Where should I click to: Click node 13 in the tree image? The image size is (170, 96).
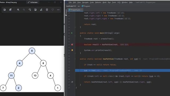[x=35, y=75]
